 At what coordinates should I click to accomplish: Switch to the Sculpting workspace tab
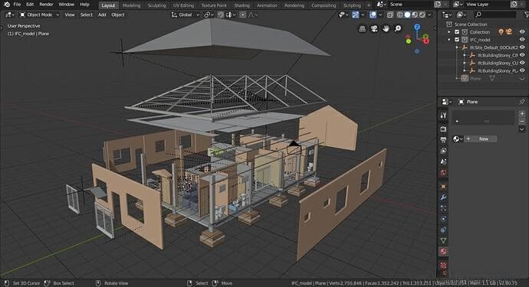pos(157,5)
